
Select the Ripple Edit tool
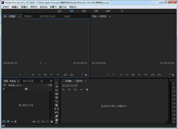pos(57,90)
